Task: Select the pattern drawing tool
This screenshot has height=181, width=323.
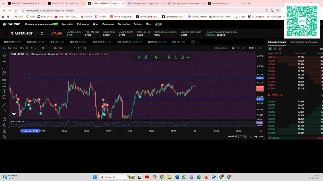Action: (4, 73)
